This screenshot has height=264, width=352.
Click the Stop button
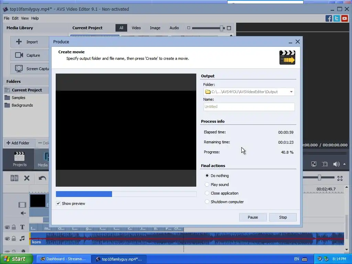tap(283, 217)
